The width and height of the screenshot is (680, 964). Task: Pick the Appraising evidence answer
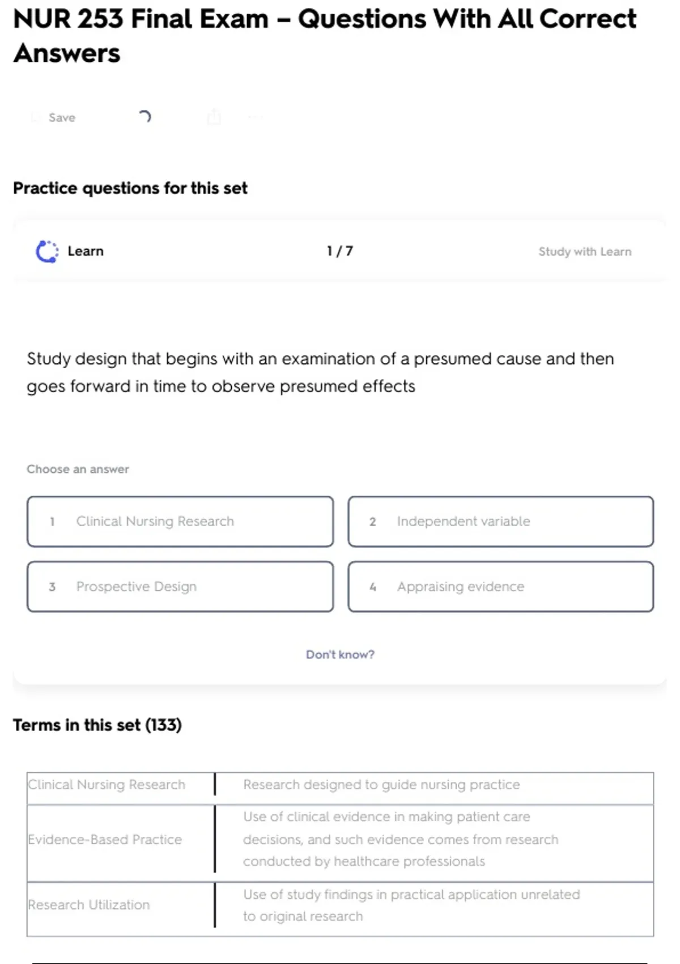[500, 586]
